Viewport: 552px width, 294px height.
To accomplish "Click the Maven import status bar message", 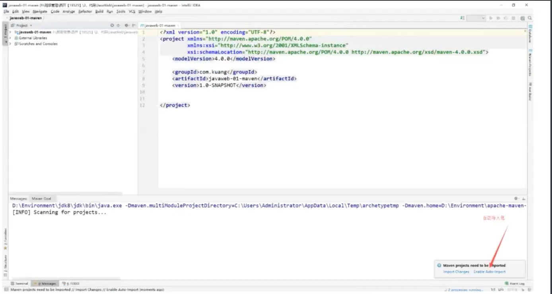I will pyautogui.click(x=87, y=290).
